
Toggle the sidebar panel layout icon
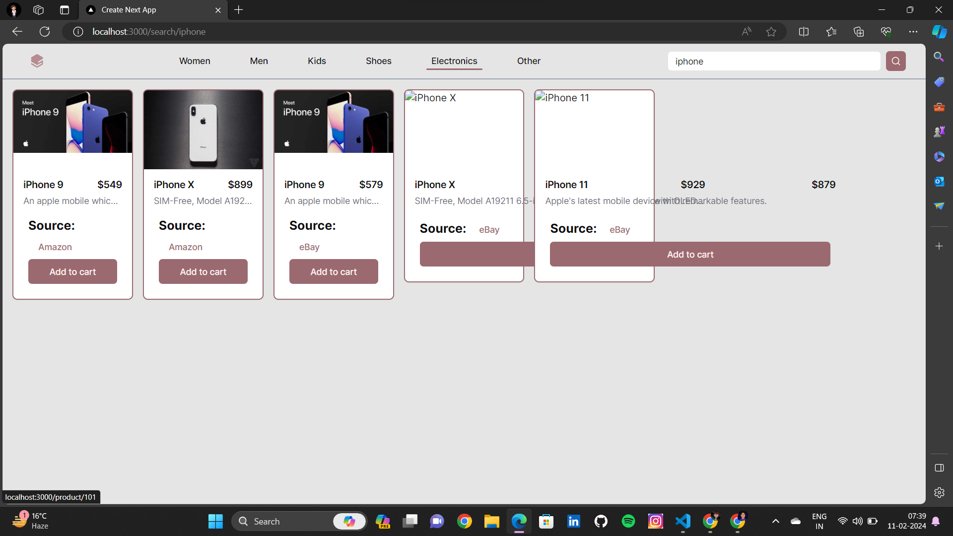[939, 468]
